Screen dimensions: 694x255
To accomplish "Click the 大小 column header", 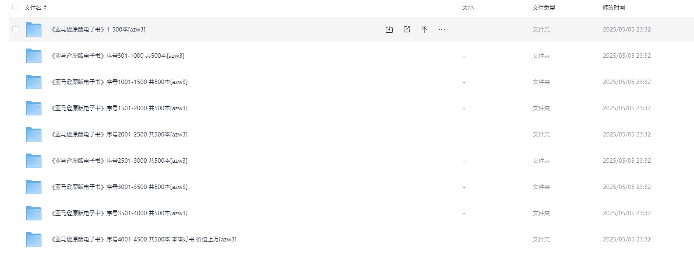I will [468, 7].
